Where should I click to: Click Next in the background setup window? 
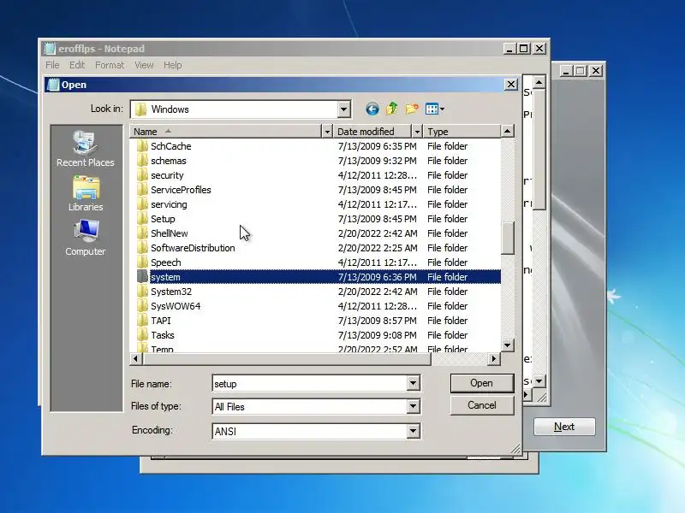pyautogui.click(x=564, y=427)
